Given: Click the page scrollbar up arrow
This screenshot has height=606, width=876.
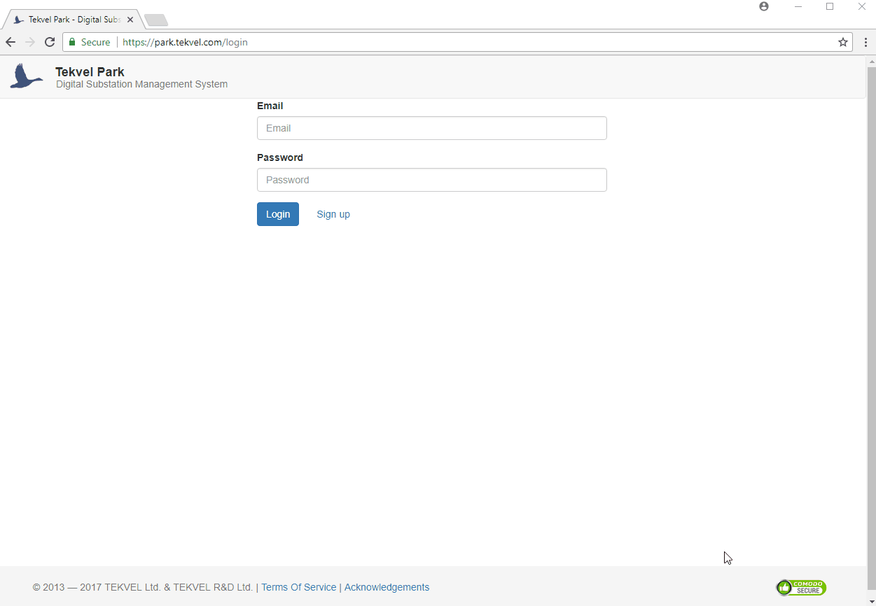Looking at the screenshot, I should [871, 61].
